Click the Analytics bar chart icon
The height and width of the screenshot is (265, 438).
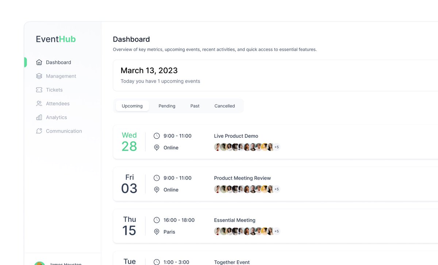pyautogui.click(x=39, y=117)
